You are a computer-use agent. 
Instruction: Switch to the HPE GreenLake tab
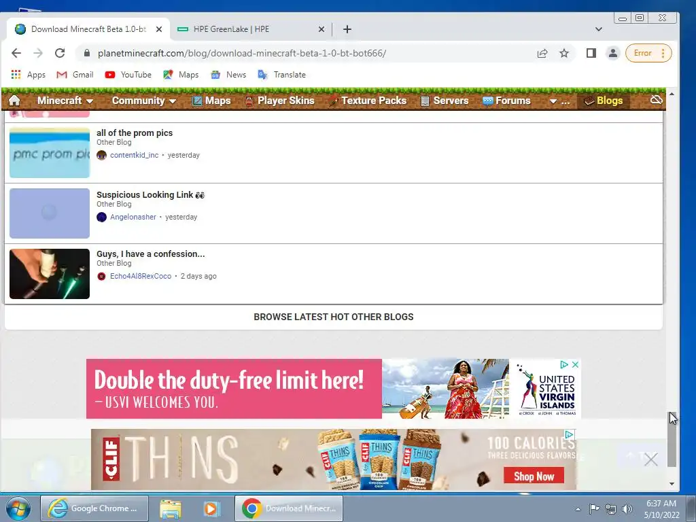click(x=251, y=29)
